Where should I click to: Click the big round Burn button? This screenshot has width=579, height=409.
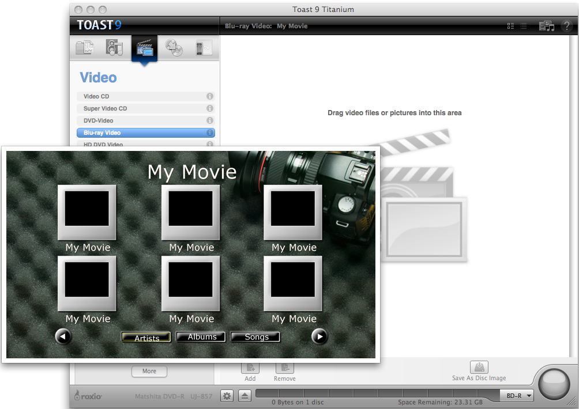[x=554, y=384]
